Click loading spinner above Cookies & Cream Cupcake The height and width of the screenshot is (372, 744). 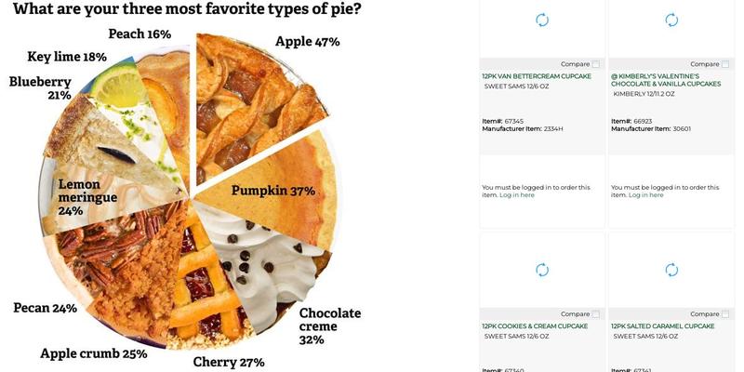click(x=542, y=270)
